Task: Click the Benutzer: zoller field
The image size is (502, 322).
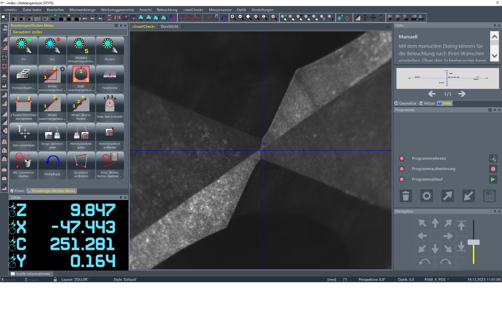Action: coord(68,32)
